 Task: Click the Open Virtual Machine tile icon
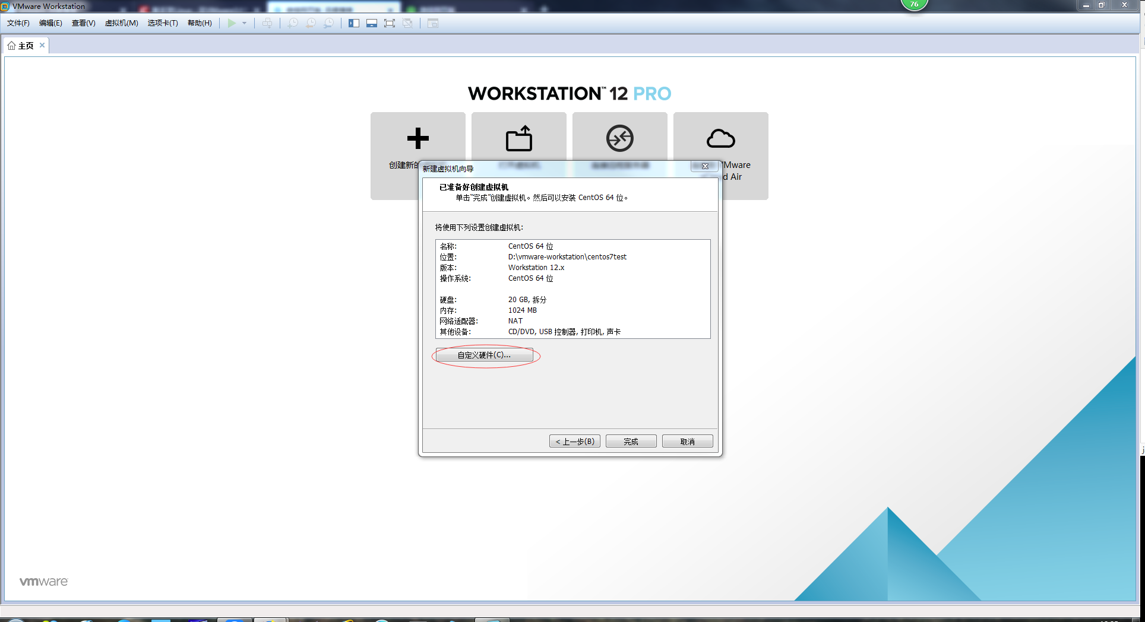(519, 138)
